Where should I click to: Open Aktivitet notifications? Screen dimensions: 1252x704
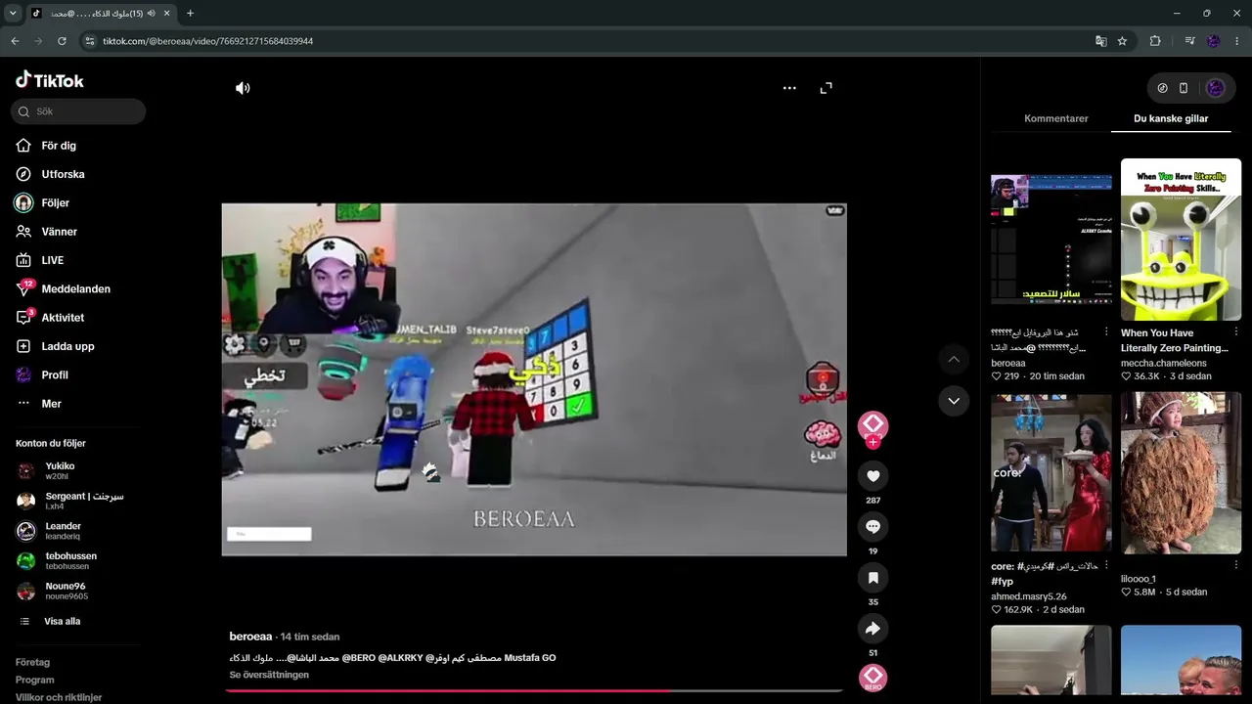coord(63,318)
